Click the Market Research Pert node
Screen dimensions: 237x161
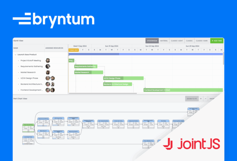(x=43, y=134)
